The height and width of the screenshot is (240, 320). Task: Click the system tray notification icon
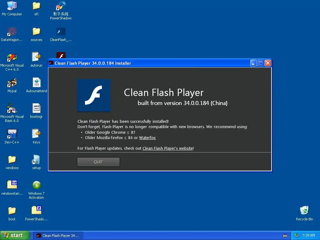(297, 236)
